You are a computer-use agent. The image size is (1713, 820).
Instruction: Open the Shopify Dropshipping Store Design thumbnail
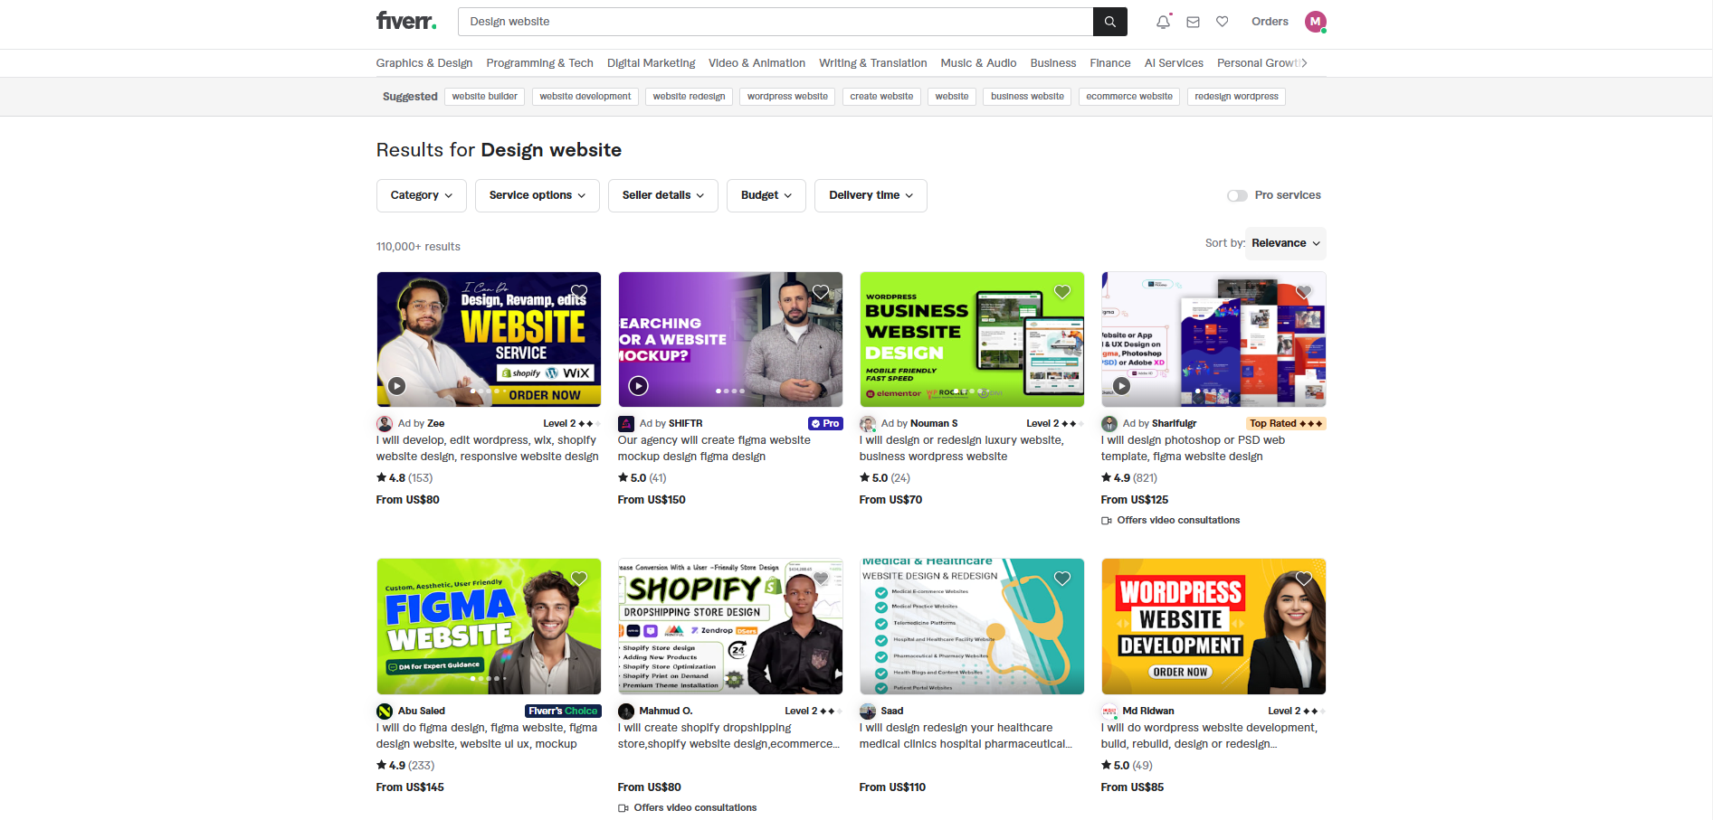coord(730,627)
